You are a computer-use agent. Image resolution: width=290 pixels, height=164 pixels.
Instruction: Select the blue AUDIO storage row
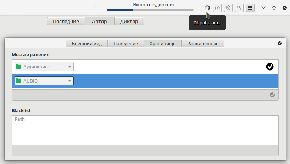pos(145,81)
